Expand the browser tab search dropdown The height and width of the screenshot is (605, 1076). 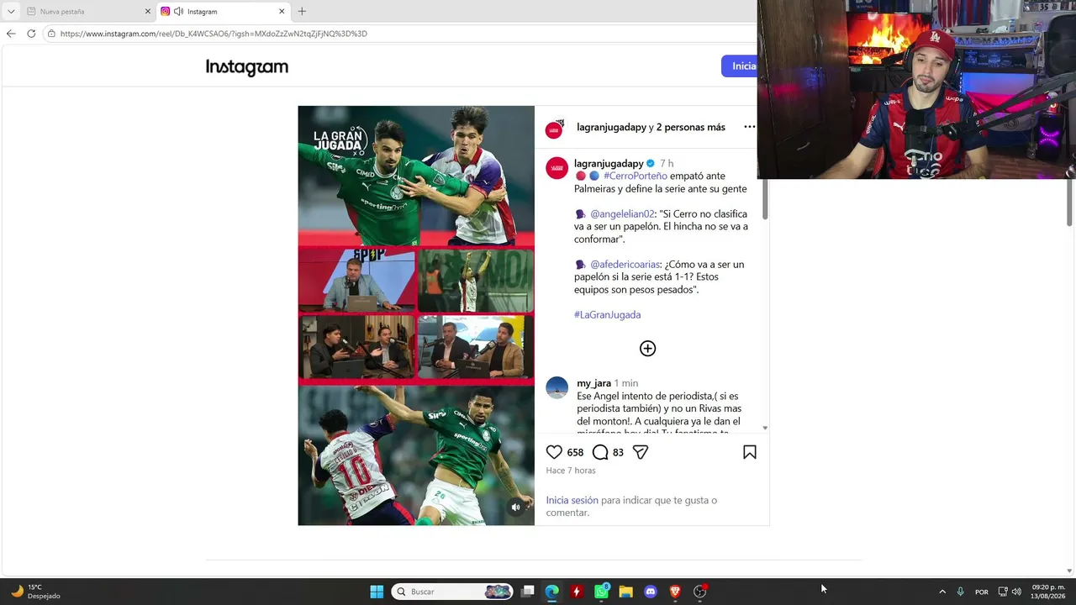(x=11, y=12)
